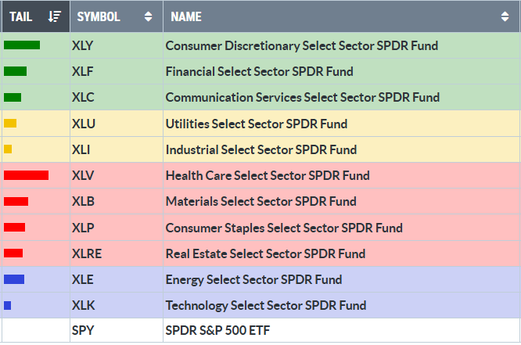Select Consumer Staples Select Sector SPDR Fund

[284, 228]
